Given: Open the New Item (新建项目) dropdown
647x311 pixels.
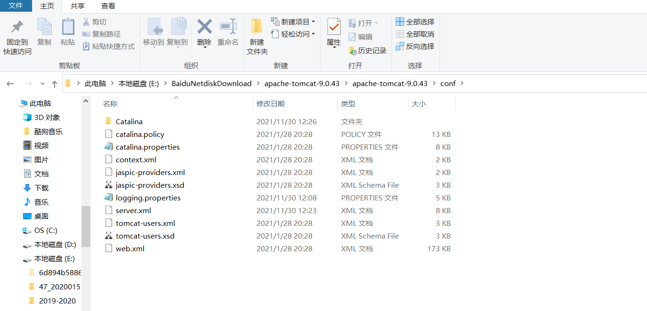Looking at the screenshot, I should coord(293,22).
